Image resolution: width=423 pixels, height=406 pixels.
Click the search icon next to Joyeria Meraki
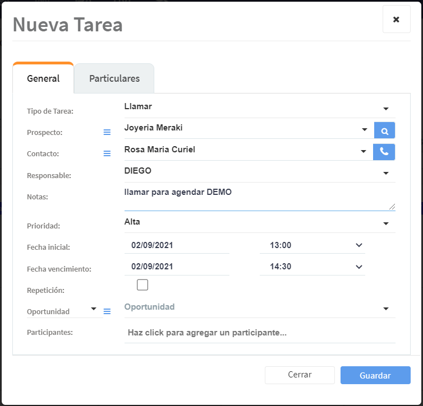tap(384, 130)
